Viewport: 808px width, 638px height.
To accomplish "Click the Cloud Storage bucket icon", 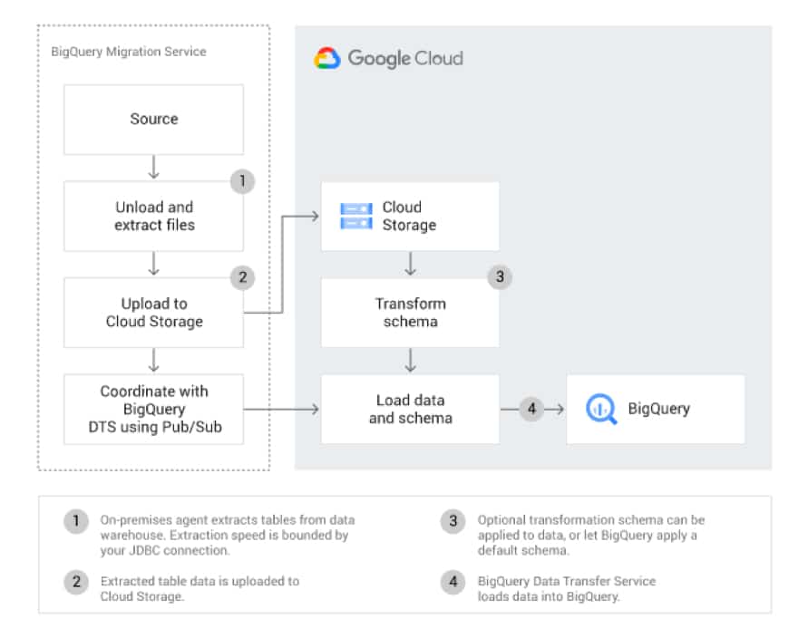I will pyautogui.click(x=356, y=216).
